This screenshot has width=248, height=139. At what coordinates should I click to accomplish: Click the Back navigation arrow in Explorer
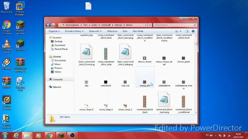pos(48,25)
